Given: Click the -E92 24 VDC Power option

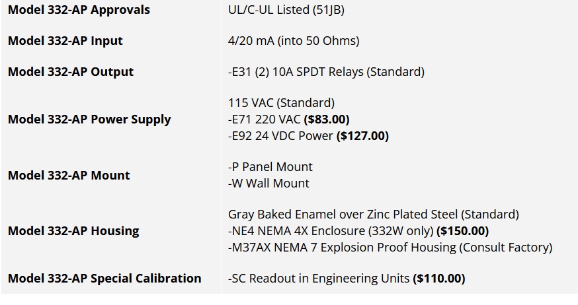Looking at the screenshot, I should click(x=281, y=136).
